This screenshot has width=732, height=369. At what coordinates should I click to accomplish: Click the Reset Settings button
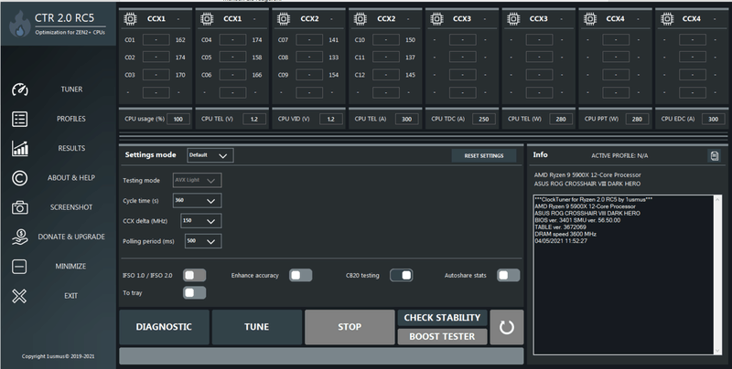click(483, 155)
